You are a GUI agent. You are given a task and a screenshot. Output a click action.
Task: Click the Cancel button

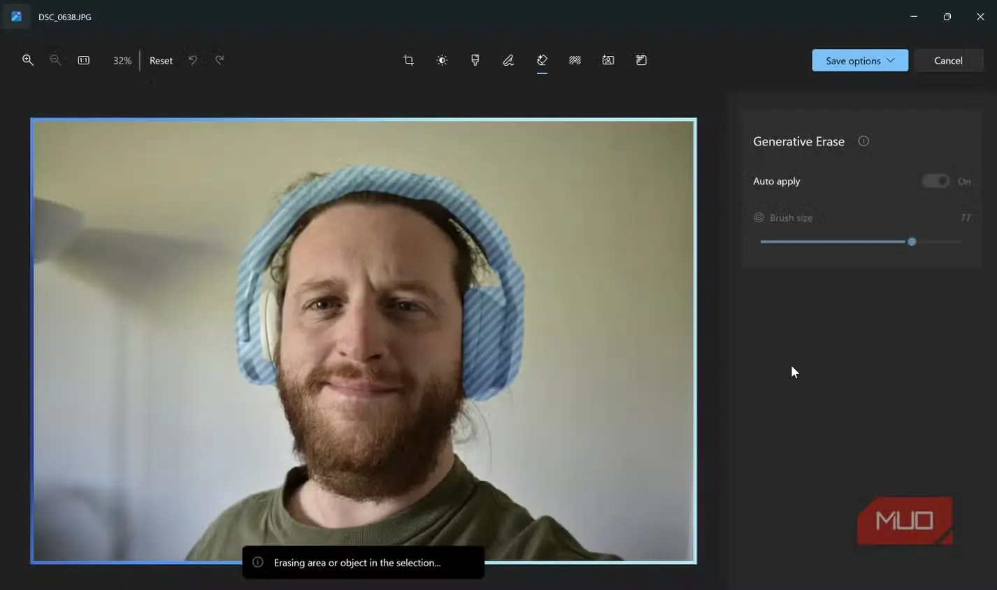pos(948,60)
